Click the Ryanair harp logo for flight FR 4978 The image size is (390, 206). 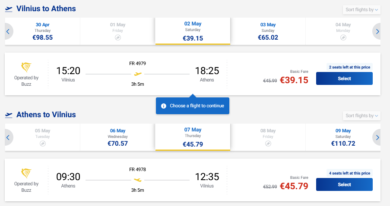(x=26, y=174)
